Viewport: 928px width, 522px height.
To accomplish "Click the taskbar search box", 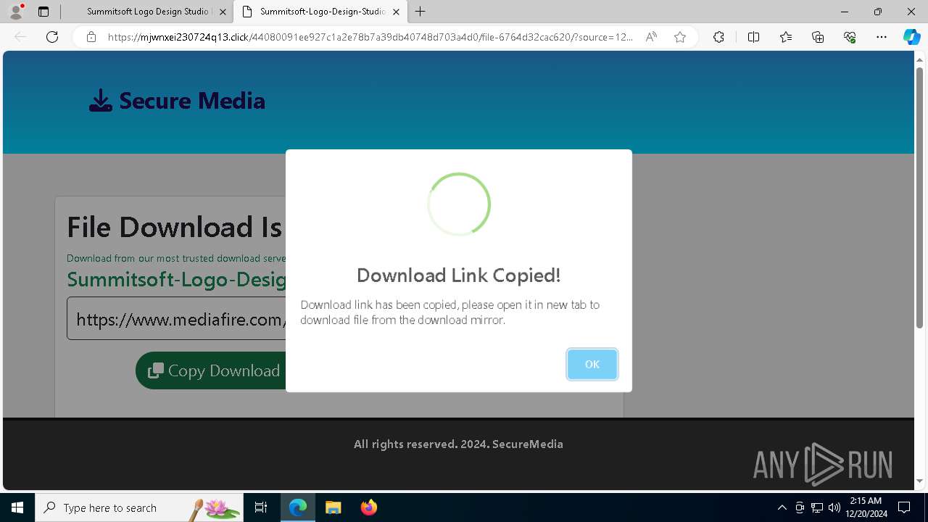I will pyautogui.click(x=141, y=507).
